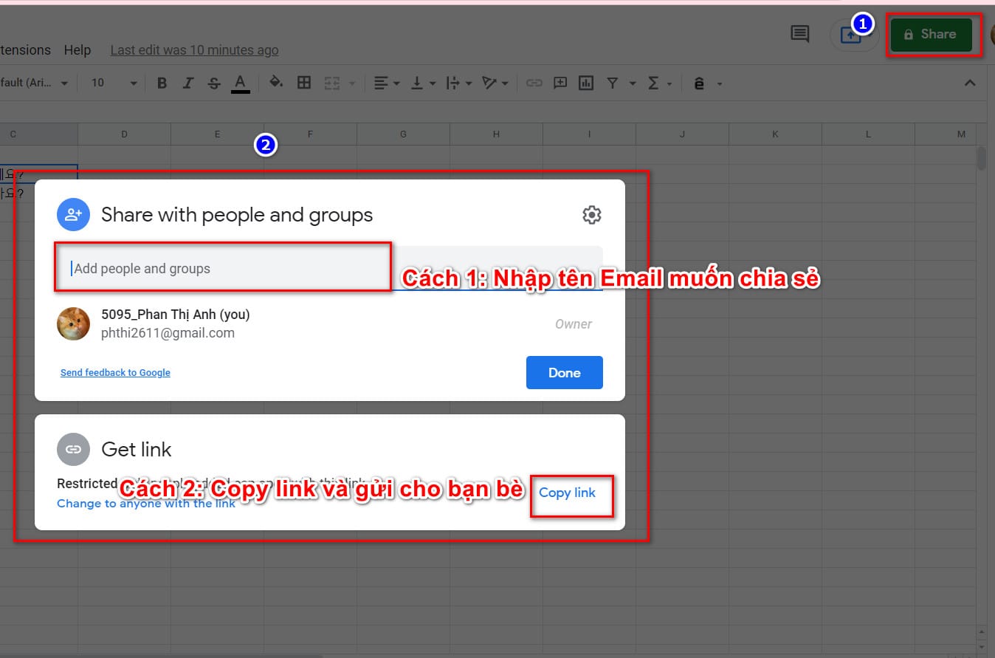Click Send feedback to Google link

[115, 373]
